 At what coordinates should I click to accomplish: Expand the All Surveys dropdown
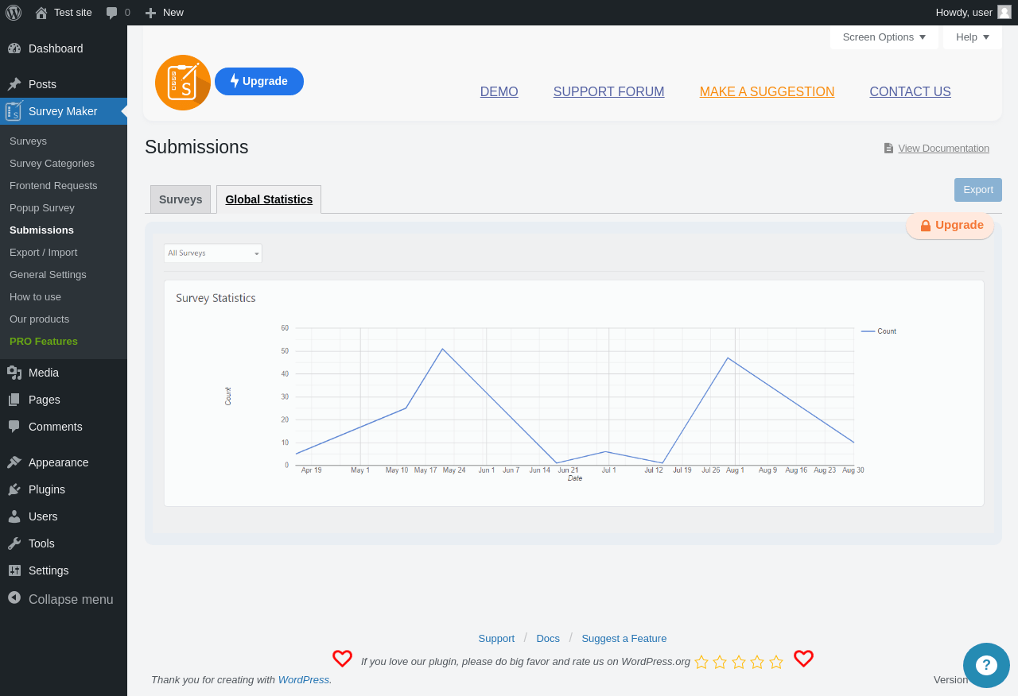[213, 253]
